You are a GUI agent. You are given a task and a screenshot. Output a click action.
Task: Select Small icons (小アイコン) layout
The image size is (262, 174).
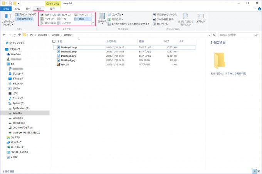(47, 19)
